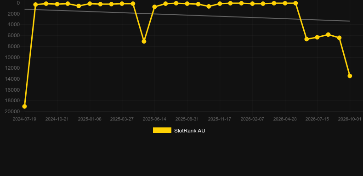Click the 16000 y-axis label
Image resolution: width=363 pixels, height=176 pixels.
click(x=12, y=90)
